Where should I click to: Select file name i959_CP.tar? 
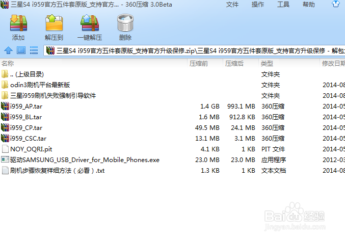[x=26, y=128]
